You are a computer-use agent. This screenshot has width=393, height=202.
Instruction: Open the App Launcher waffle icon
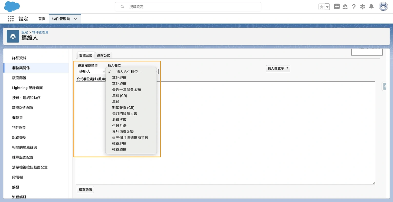coord(11,19)
